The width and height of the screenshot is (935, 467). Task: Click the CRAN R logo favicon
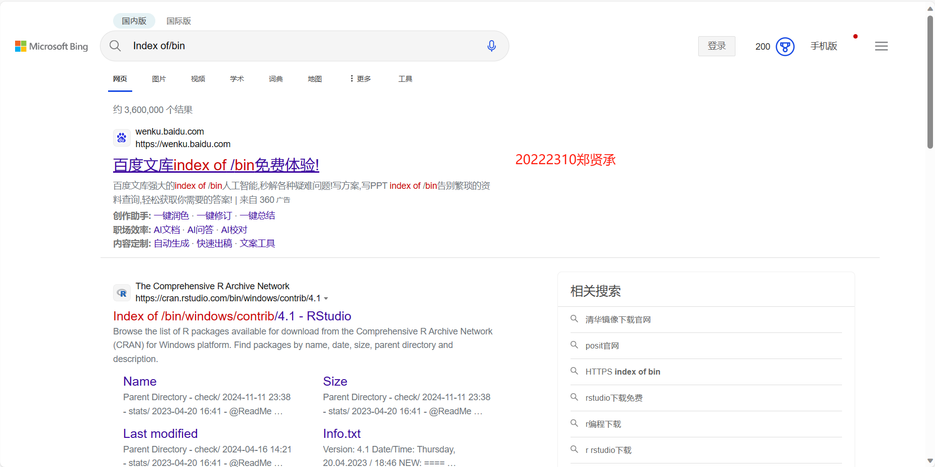[122, 292]
